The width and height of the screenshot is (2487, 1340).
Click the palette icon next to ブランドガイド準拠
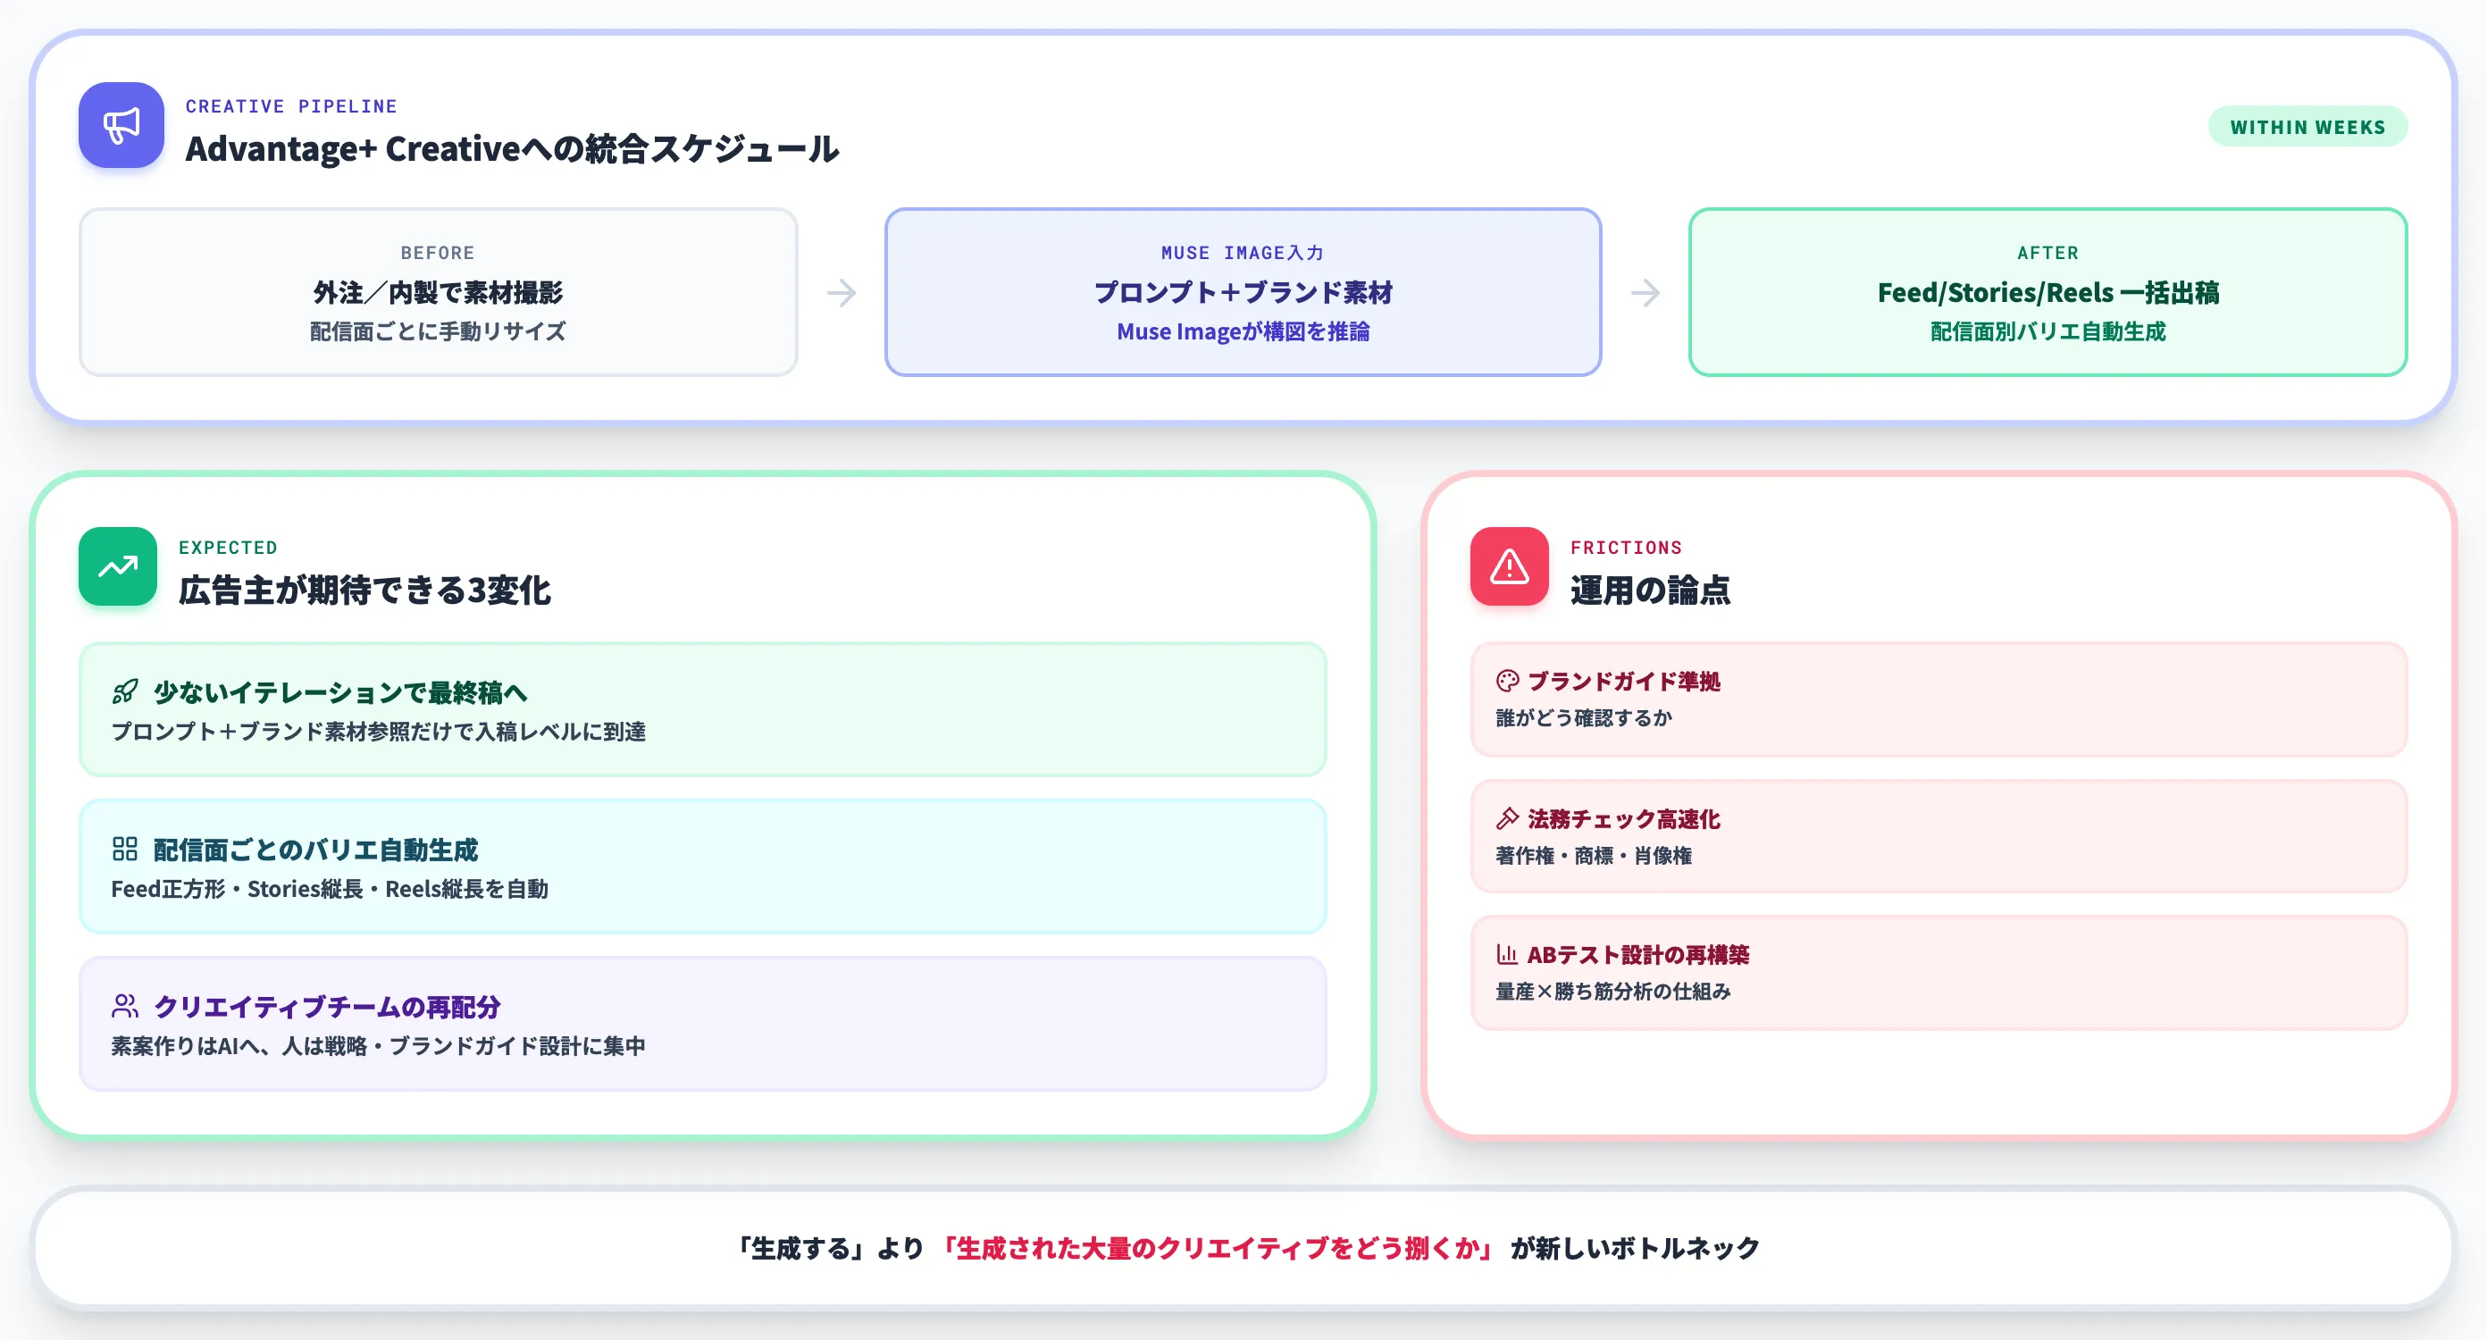[1507, 682]
